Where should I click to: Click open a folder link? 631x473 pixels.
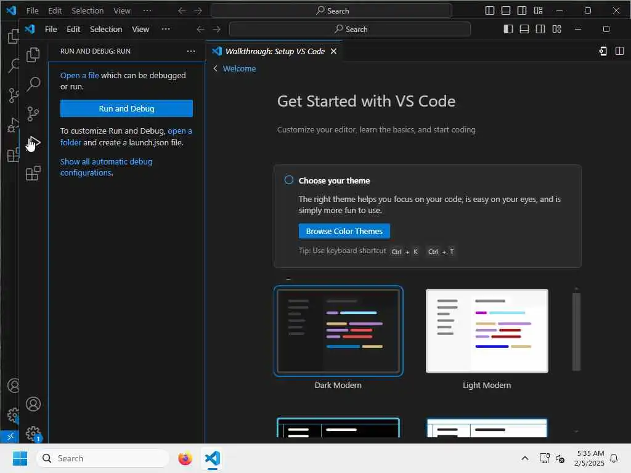click(x=180, y=131)
